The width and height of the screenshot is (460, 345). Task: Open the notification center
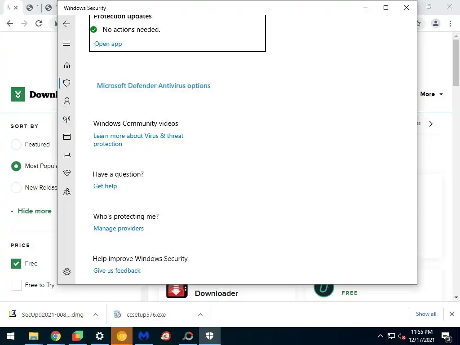pos(446,336)
